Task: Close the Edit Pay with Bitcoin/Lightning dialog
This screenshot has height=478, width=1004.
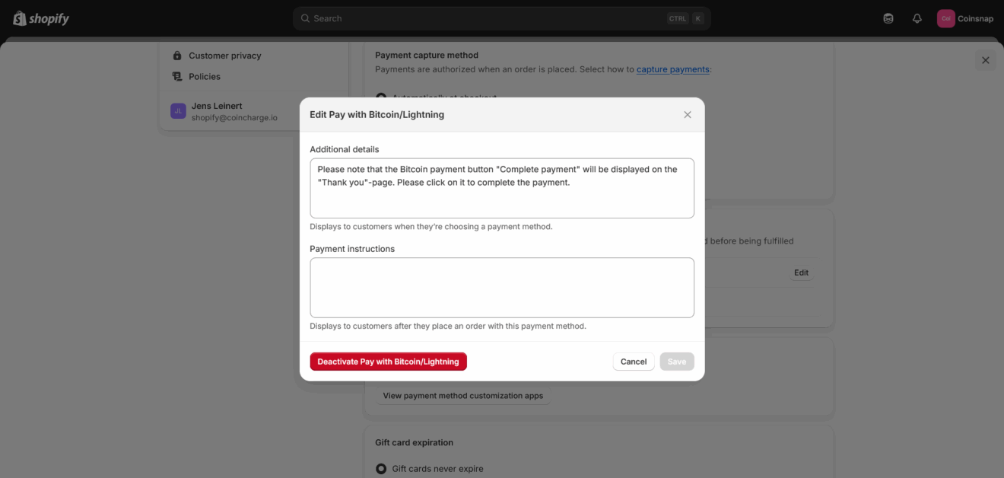Action: (688, 115)
